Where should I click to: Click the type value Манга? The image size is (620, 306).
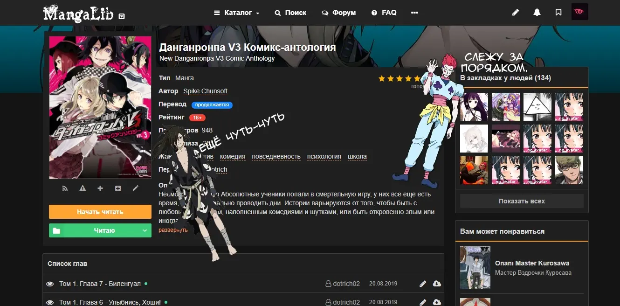click(x=184, y=78)
